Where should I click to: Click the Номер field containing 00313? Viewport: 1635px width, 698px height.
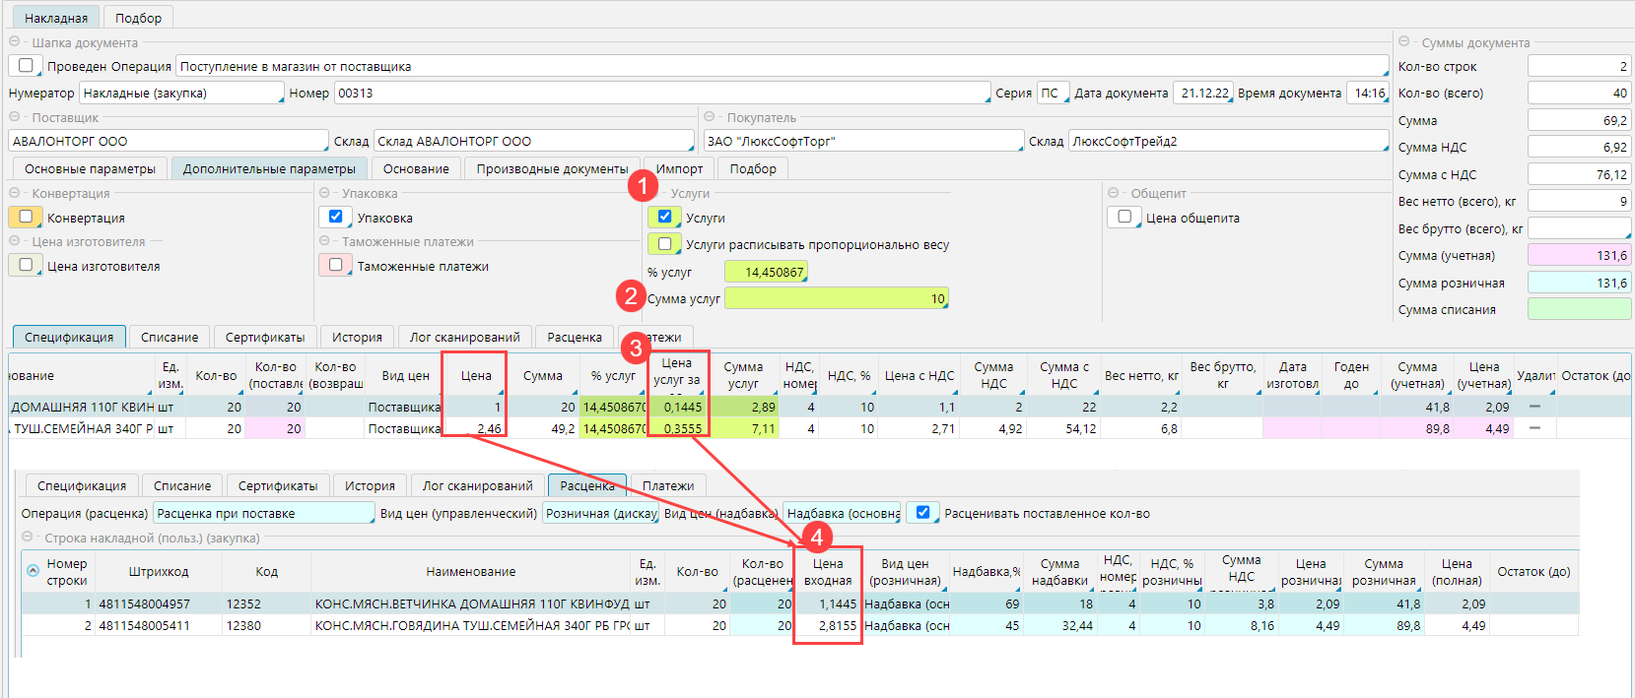point(660,93)
